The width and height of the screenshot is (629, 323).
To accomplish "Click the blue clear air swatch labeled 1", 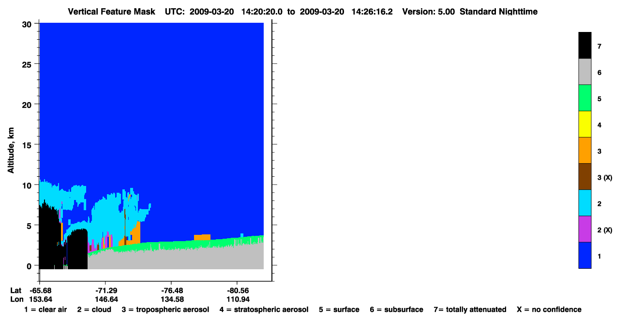I will (x=584, y=255).
